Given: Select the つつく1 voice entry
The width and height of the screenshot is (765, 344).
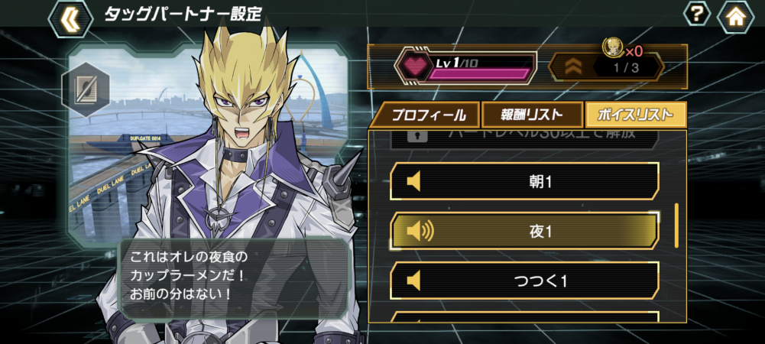Looking at the screenshot, I should [524, 281].
